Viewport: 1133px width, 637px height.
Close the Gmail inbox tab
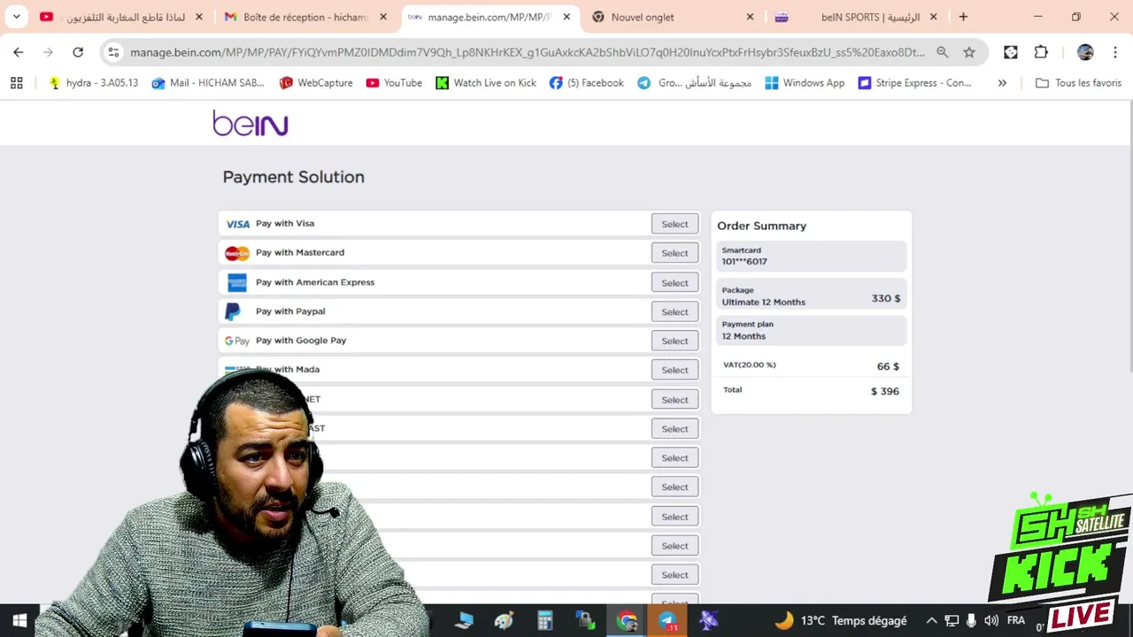click(x=383, y=17)
